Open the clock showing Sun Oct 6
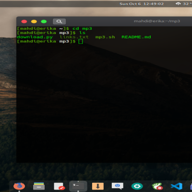This screenshot has height=192, width=192. [142, 4]
